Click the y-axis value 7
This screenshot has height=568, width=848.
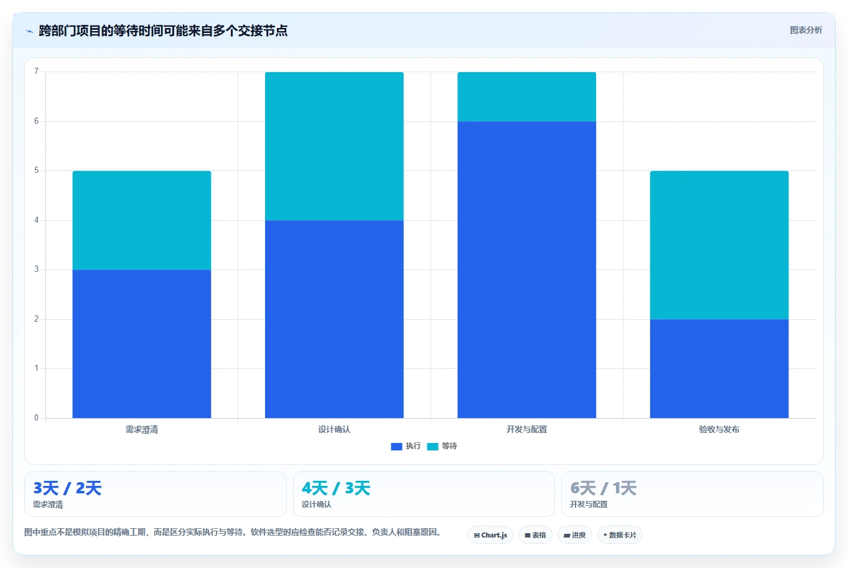point(36,72)
